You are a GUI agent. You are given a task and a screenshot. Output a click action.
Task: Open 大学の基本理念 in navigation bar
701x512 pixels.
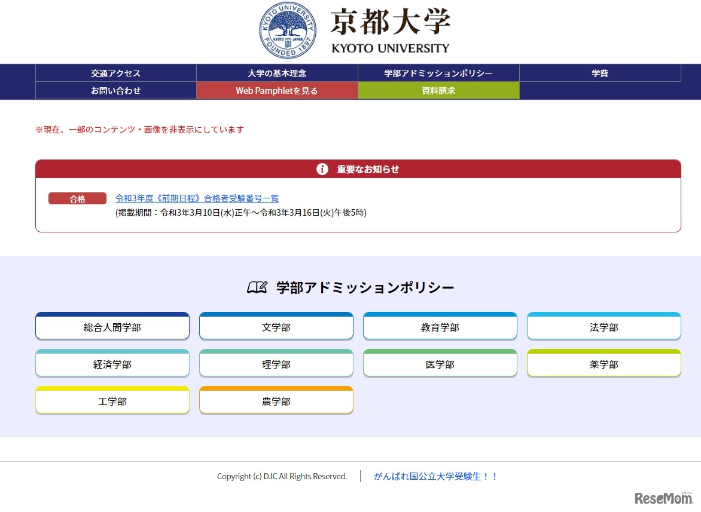[x=277, y=73]
